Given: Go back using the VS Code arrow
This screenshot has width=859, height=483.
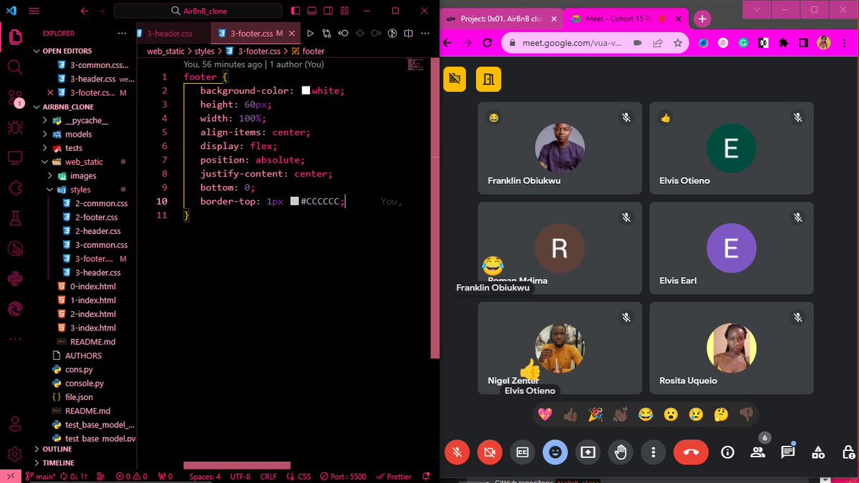Looking at the screenshot, I should click(84, 11).
